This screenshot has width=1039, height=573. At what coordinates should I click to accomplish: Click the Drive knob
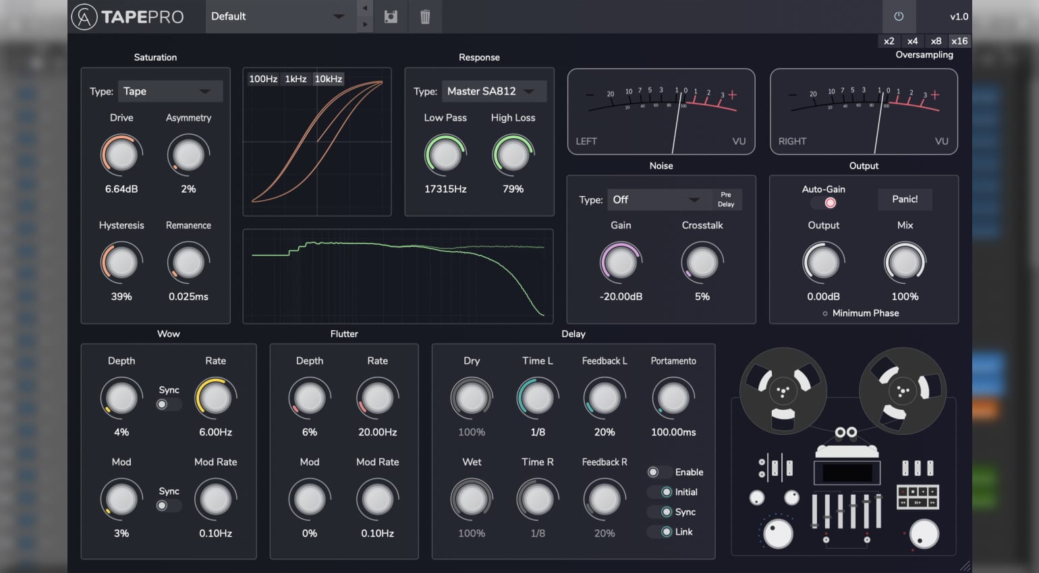121,155
